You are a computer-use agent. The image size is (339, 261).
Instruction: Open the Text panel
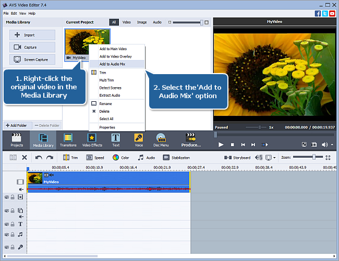coord(116,140)
